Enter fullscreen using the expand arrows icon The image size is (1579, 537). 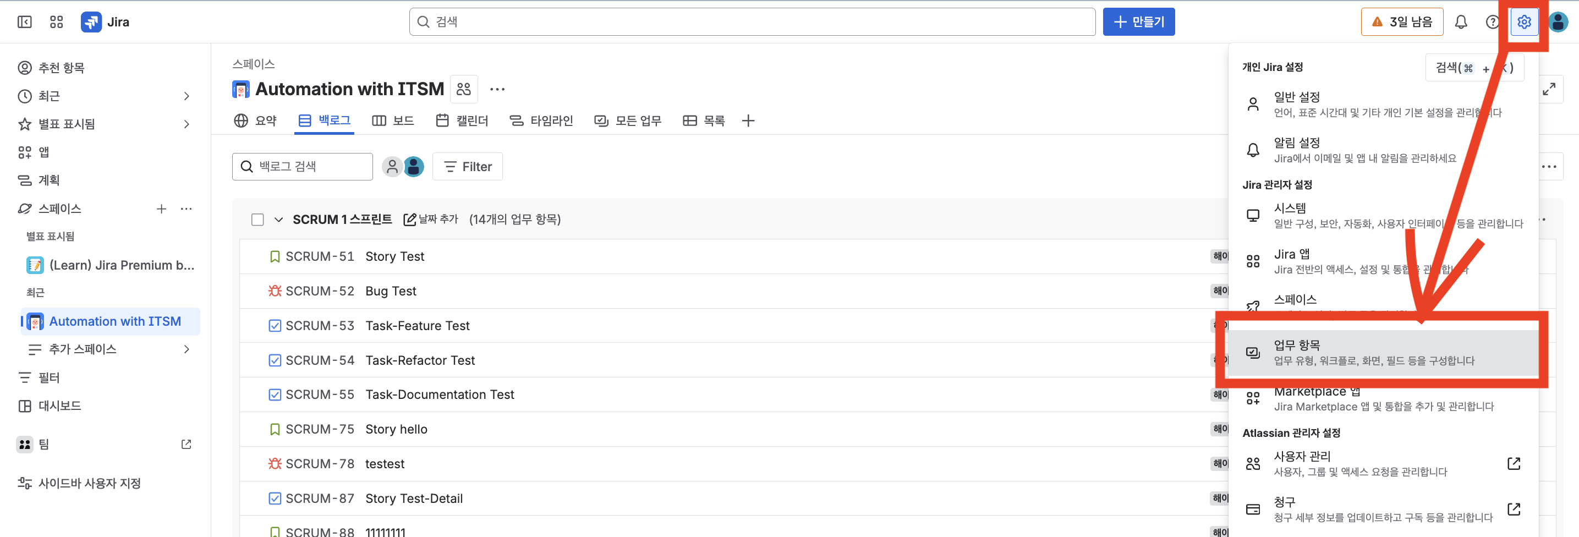(1549, 89)
